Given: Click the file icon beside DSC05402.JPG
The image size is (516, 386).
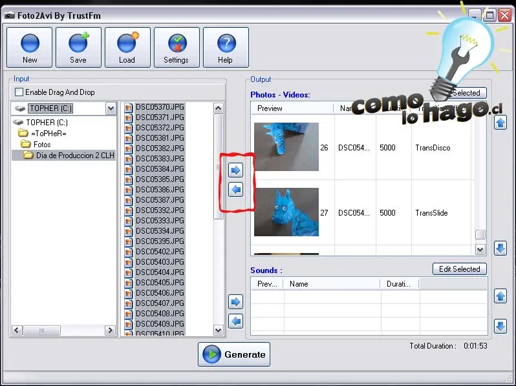Looking at the screenshot, I should [129, 252].
